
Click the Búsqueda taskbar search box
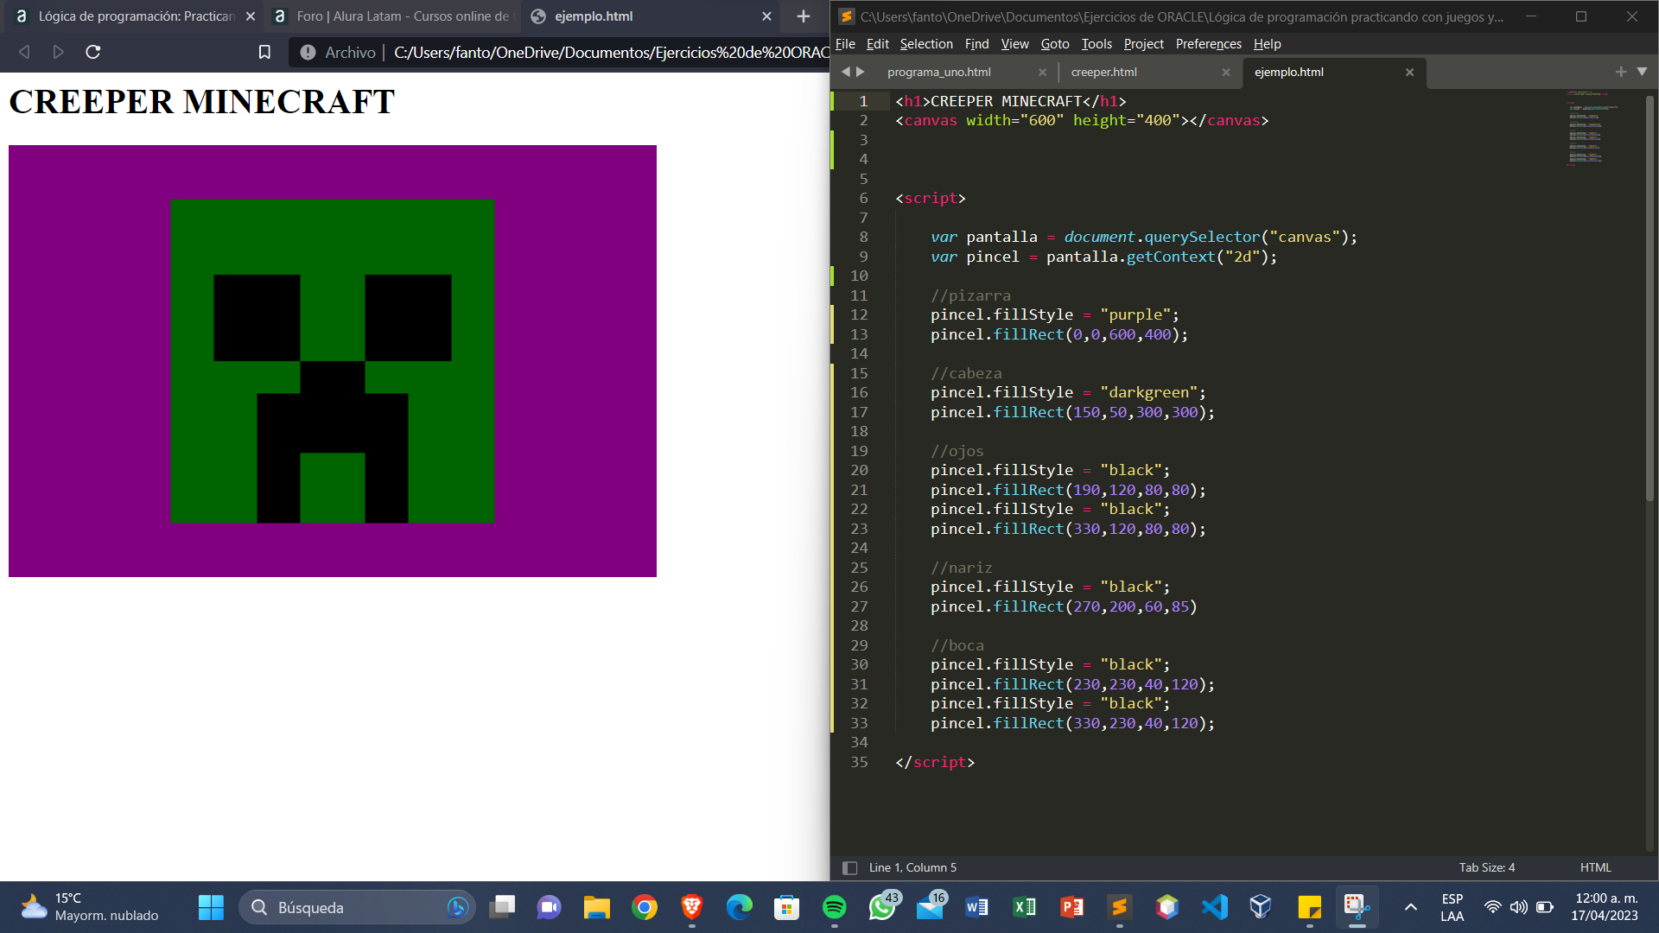(357, 907)
